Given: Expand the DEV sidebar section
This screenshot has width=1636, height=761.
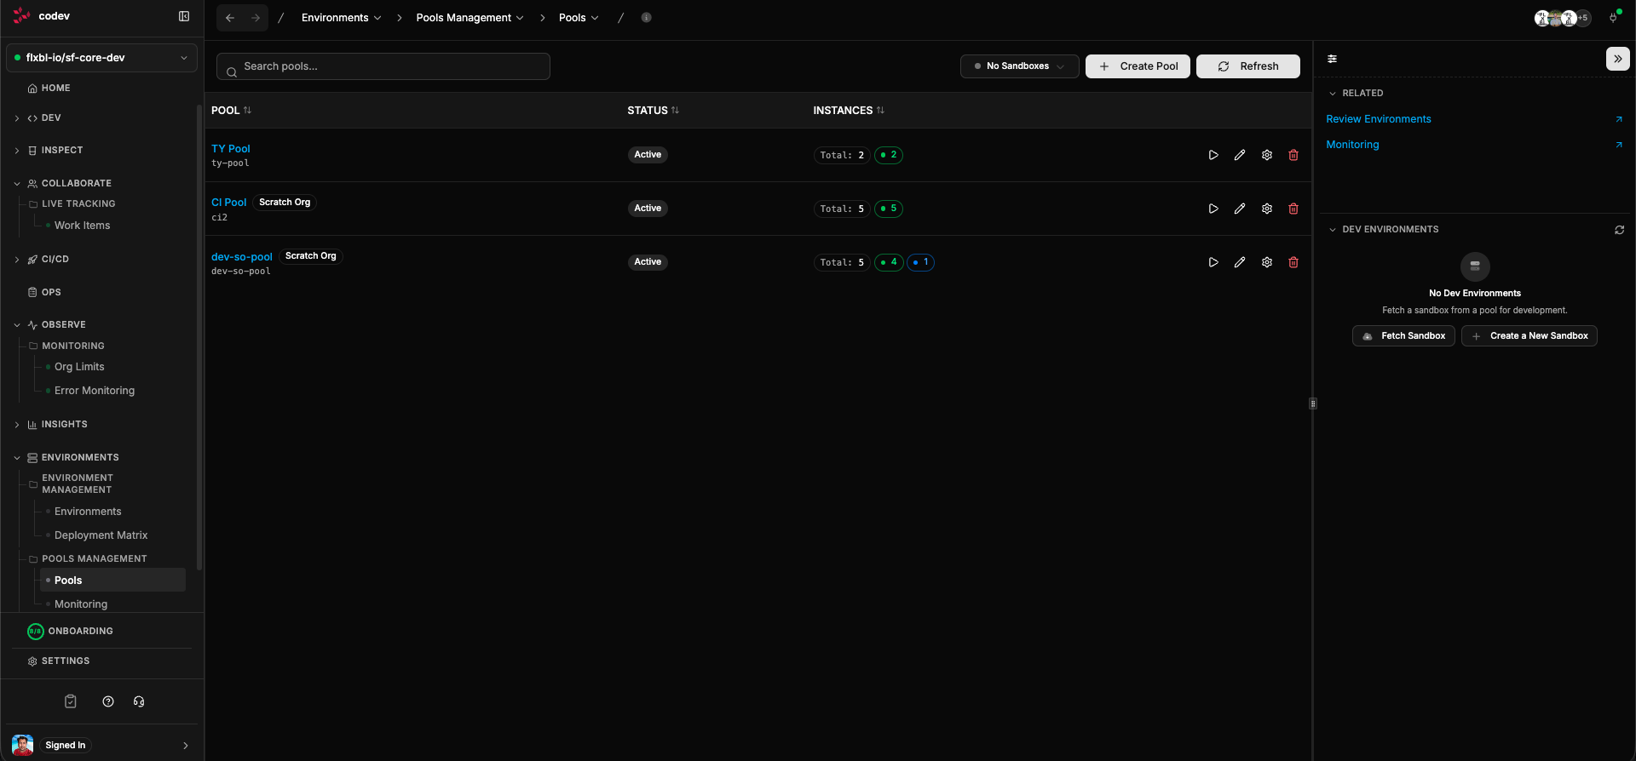Looking at the screenshot, I should [17, 118].
